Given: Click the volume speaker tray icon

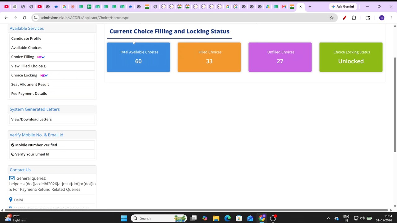Looking at the screenshot, I should (362, 218).
